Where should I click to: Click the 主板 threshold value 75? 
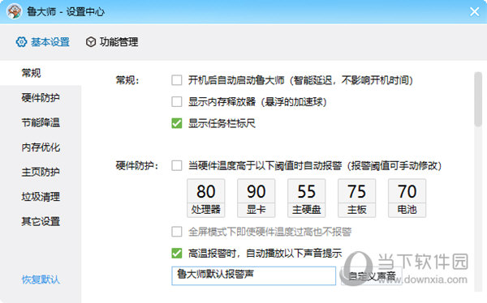click(x=357, y=191)
